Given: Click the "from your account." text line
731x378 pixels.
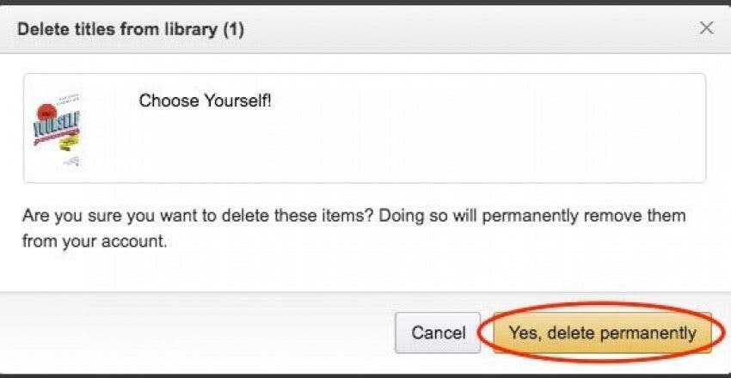Looking at the screenshot, I should (95, 242).
